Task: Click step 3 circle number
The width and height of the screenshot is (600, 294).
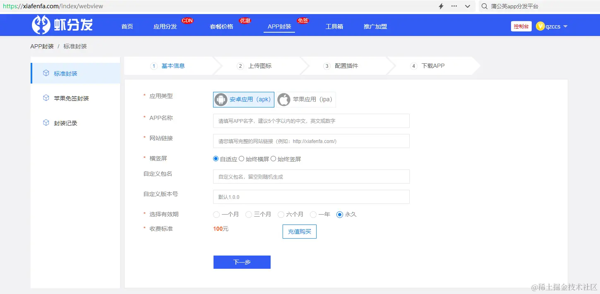Action: click(327, 66)
